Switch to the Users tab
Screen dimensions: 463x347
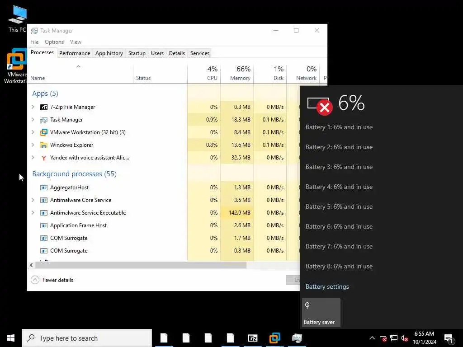(157, 53)
